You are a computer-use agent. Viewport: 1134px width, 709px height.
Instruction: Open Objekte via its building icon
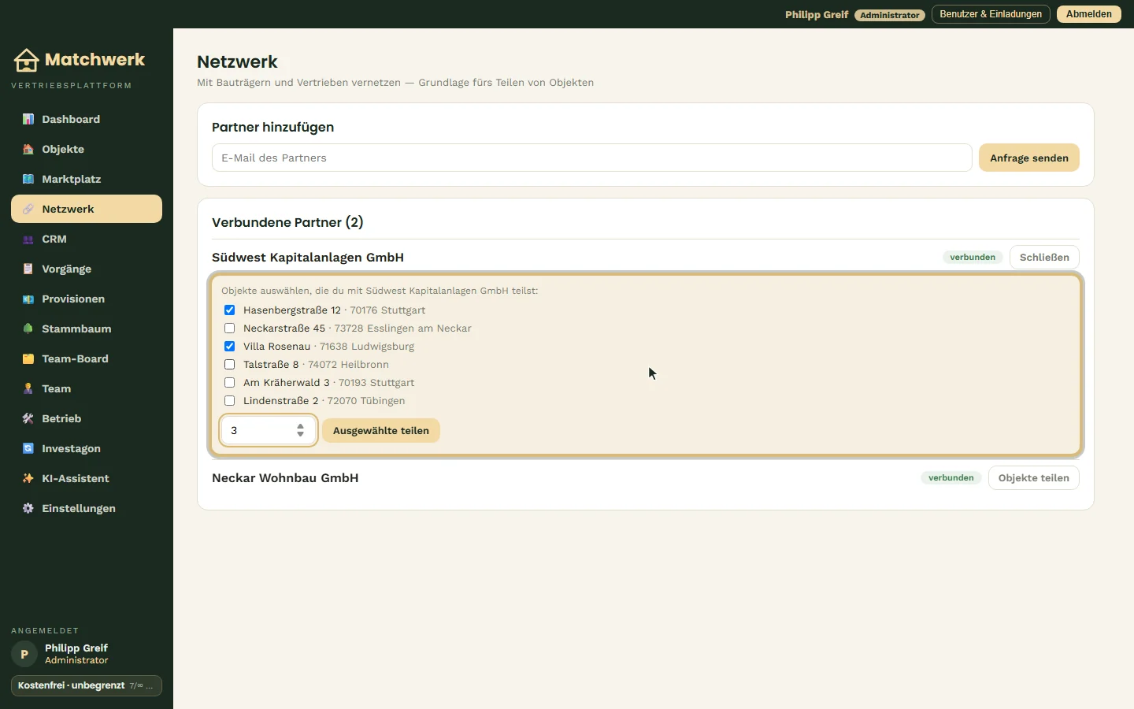tap(28, 149)
